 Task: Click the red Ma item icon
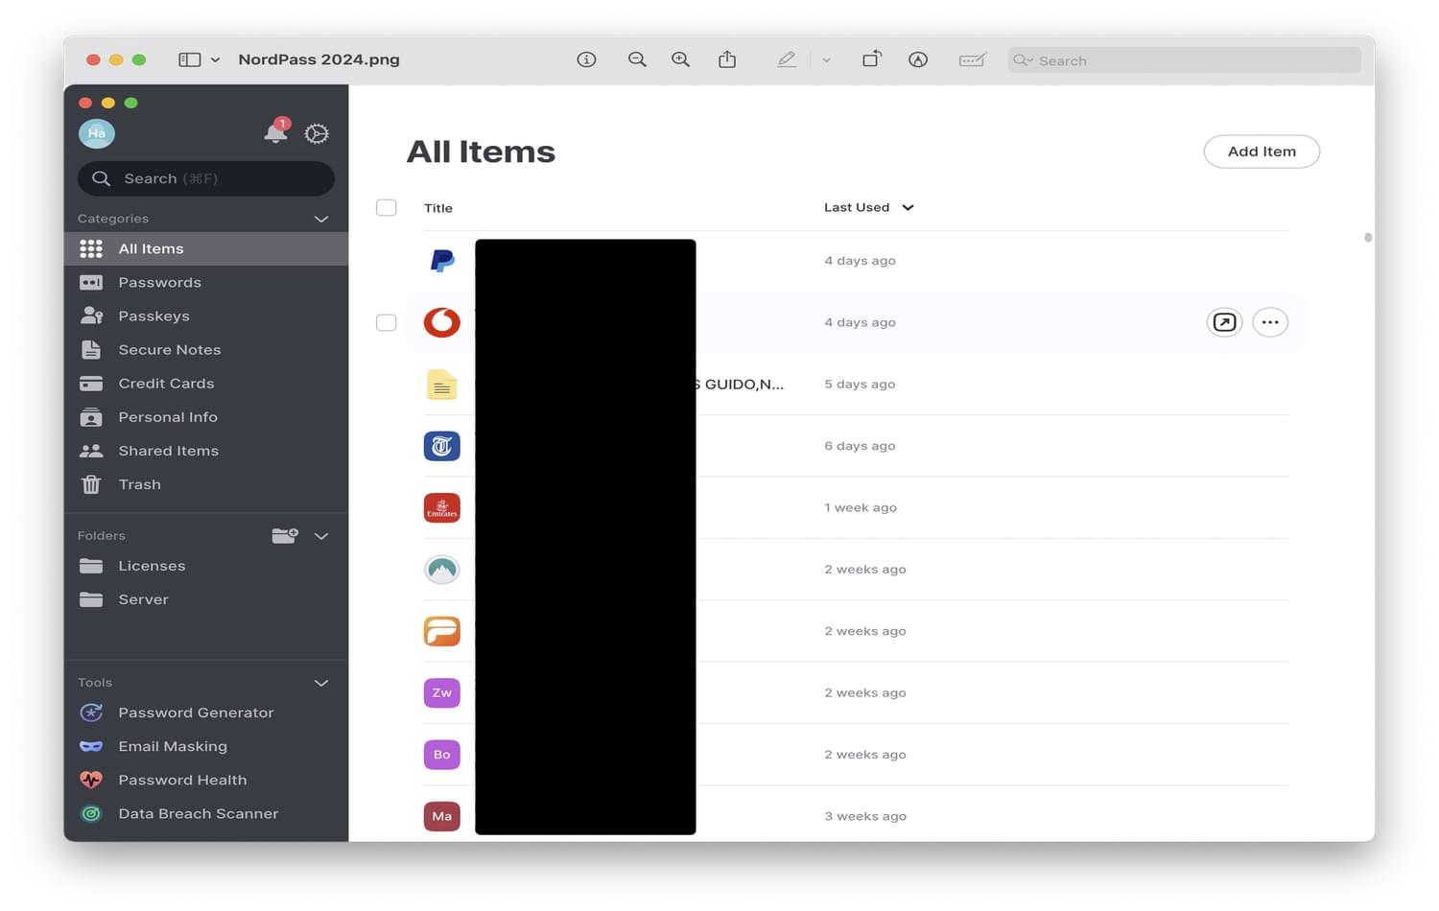(442, 816)
